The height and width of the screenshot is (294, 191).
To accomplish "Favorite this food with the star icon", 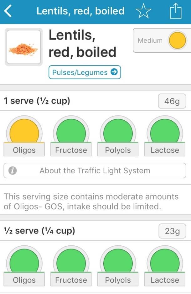I will (x=143, y=11).
